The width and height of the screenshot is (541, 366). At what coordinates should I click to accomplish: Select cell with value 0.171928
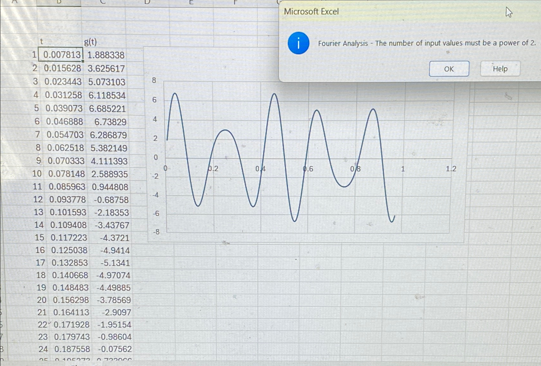pos(72,324)
